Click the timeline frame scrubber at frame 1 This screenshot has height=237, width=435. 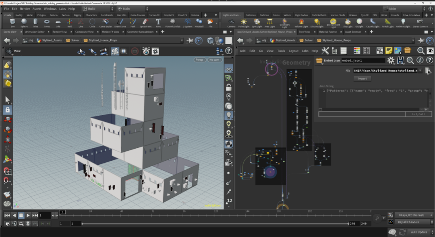[62, 212]
